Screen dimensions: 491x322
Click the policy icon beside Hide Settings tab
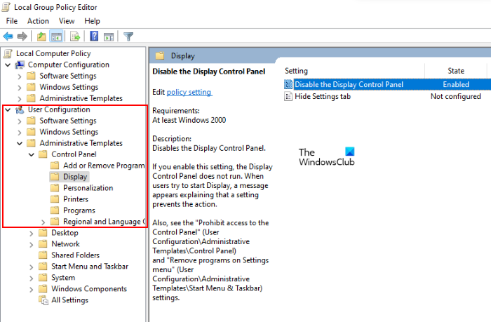(x=288, y=96)
